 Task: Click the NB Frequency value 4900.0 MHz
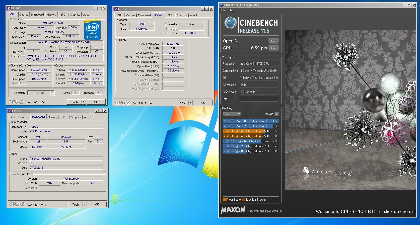click(x=192, y=33)
